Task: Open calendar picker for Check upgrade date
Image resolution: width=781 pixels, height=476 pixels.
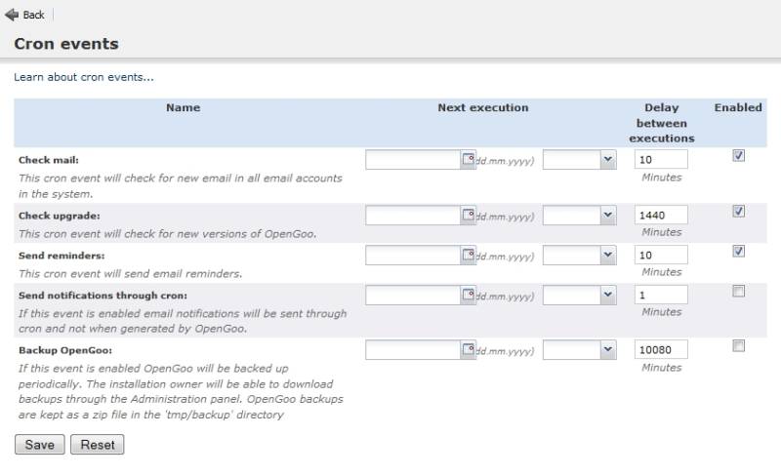Action: [469, 215]
